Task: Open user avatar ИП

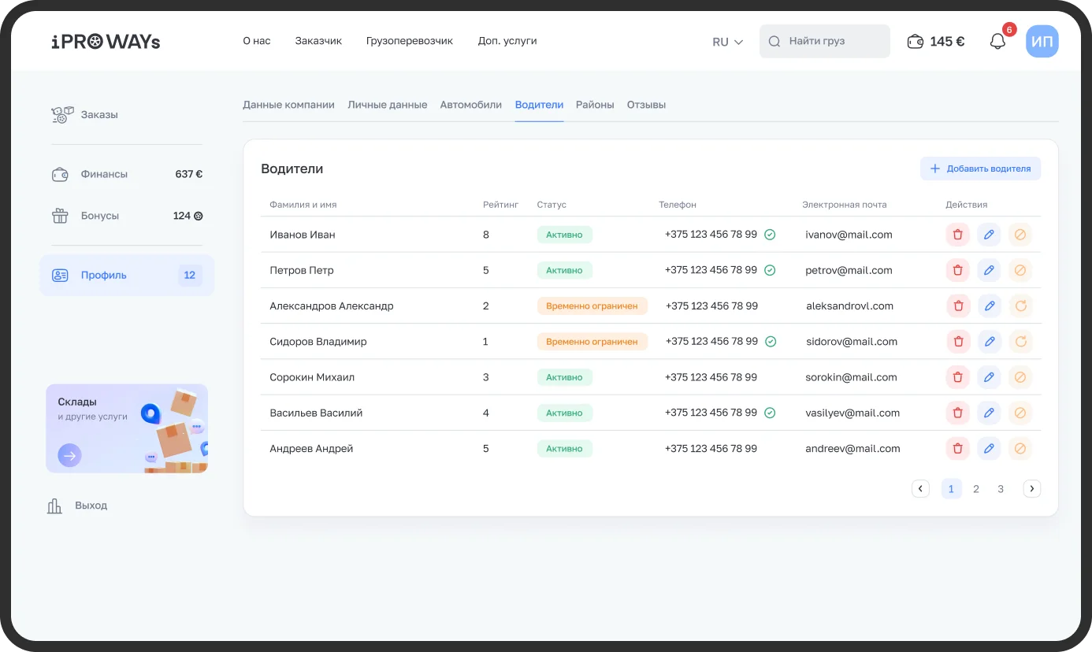Action: [x=1042, y=42]
